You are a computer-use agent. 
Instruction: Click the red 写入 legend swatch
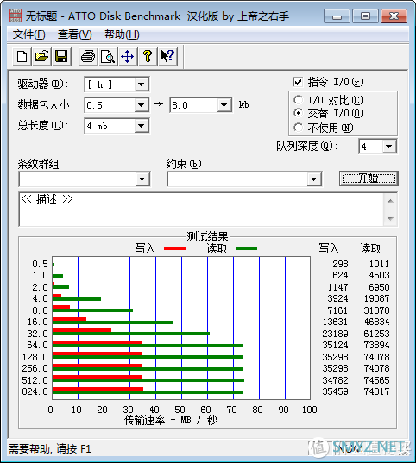[x=174, y=248]
